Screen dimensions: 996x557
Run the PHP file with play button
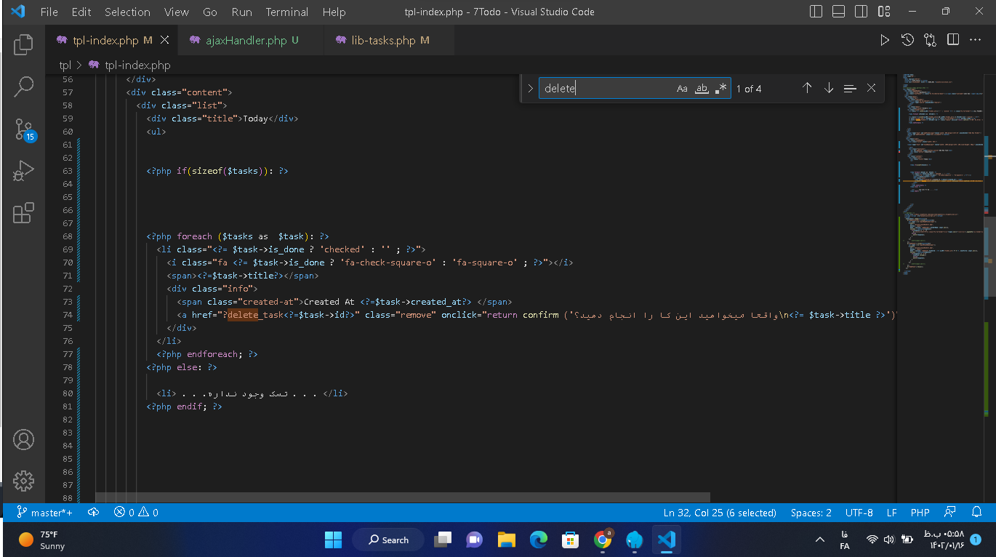point(885,40)
